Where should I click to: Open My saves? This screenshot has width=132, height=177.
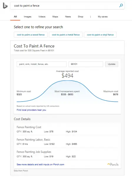click(x=103, y=17)
